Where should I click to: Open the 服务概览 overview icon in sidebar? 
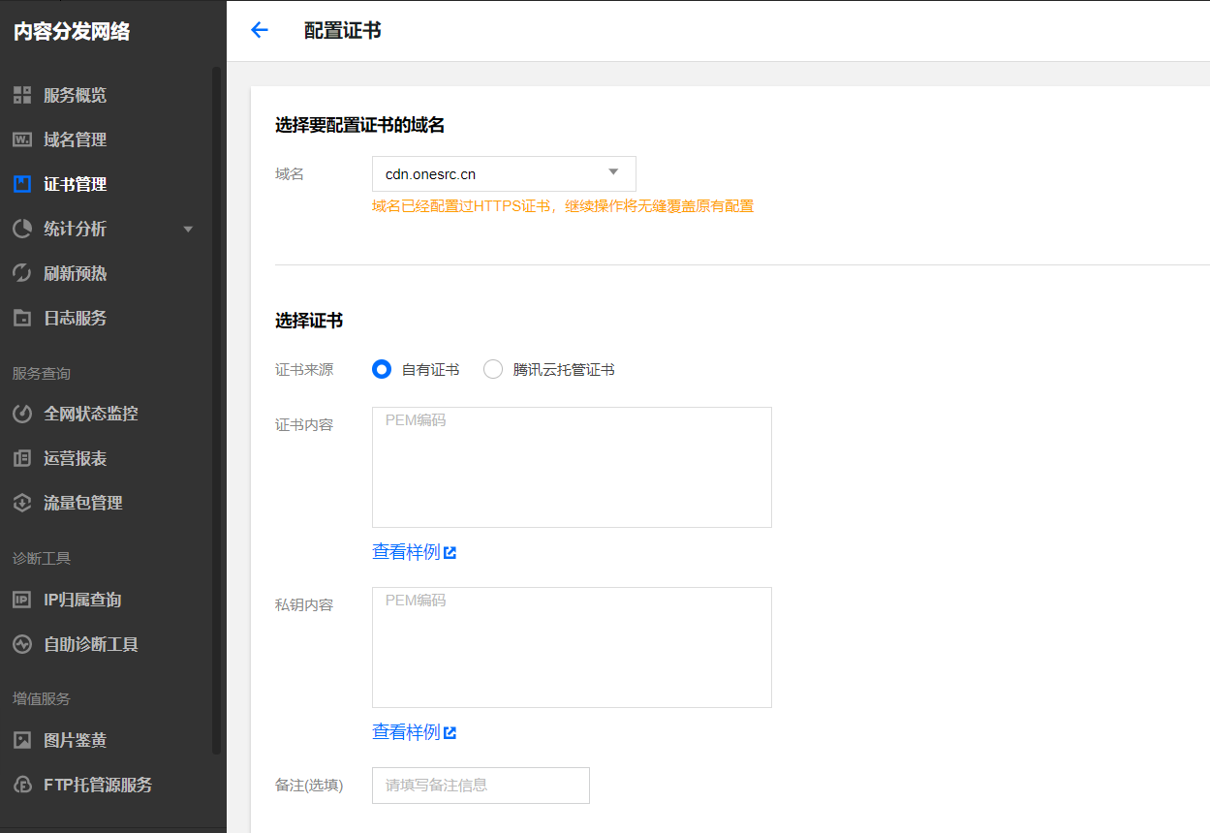coord(21,95)
